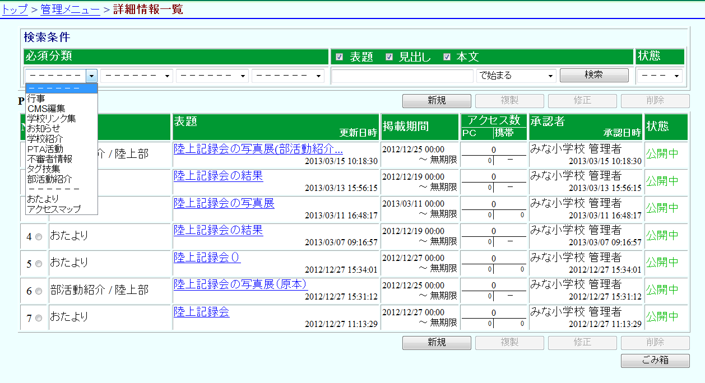Click 公開中 status in row 4
705x383 pixels.
(x=662, y=235)
